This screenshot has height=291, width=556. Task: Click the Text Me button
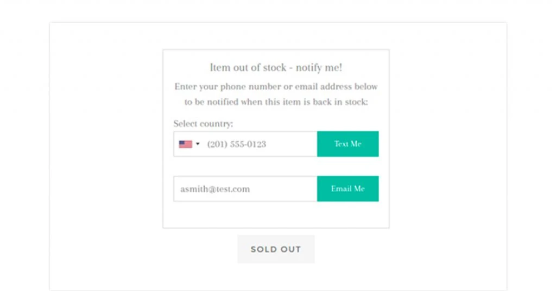pyautogui.click(x=348, y=144)
